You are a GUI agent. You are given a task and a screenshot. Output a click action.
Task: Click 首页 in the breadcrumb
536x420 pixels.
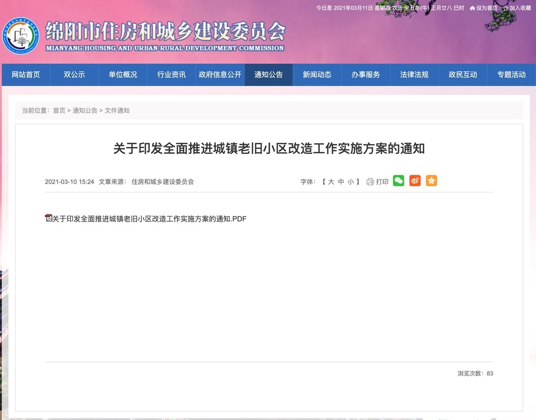pyautogui.click(x=59, y=110)
